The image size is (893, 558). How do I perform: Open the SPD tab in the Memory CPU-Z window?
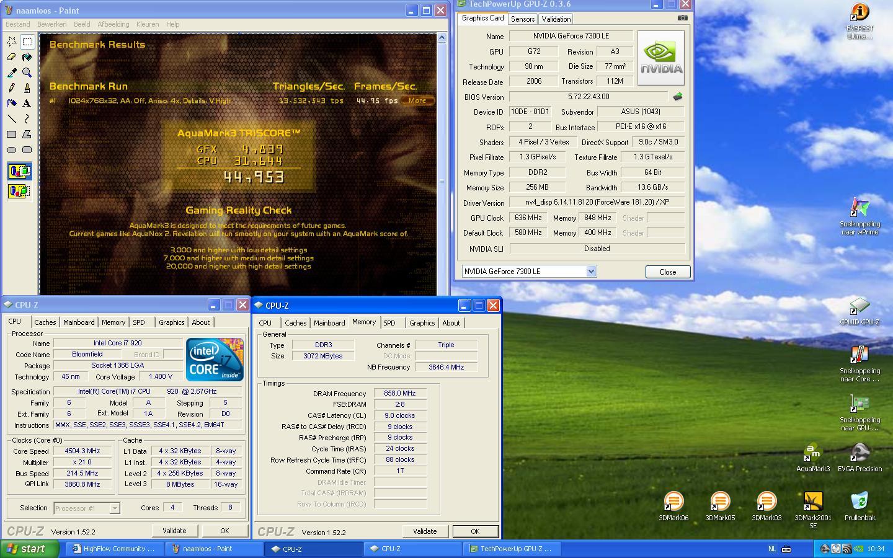[389, 323]
